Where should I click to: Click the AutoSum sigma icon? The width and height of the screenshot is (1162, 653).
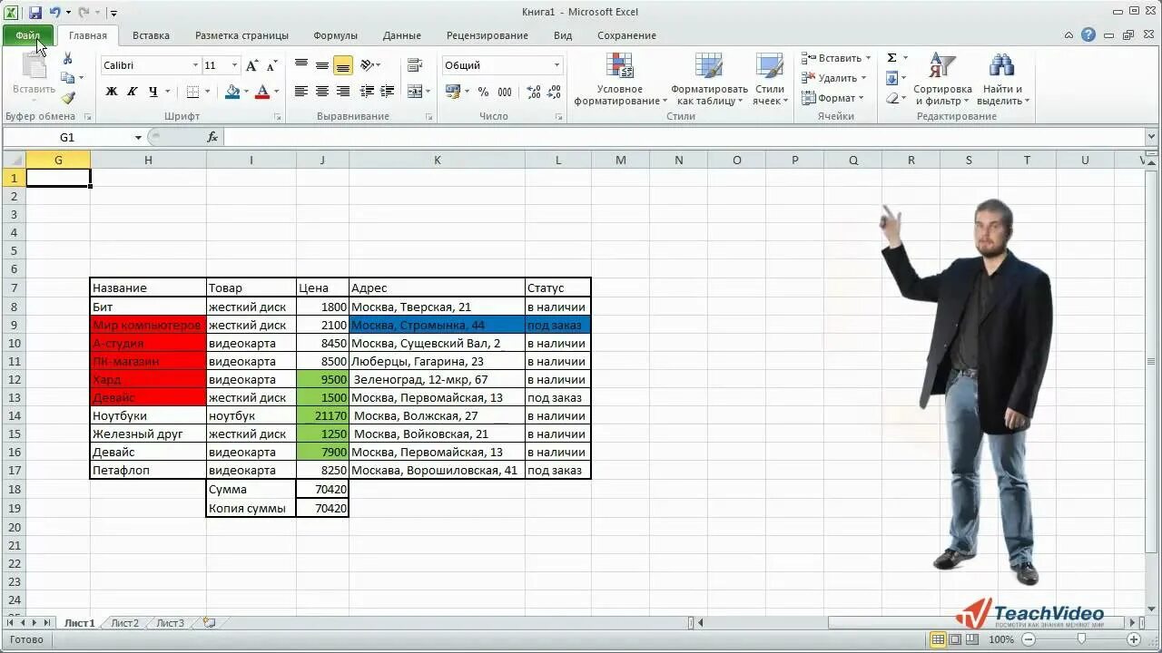coord(891,58)
